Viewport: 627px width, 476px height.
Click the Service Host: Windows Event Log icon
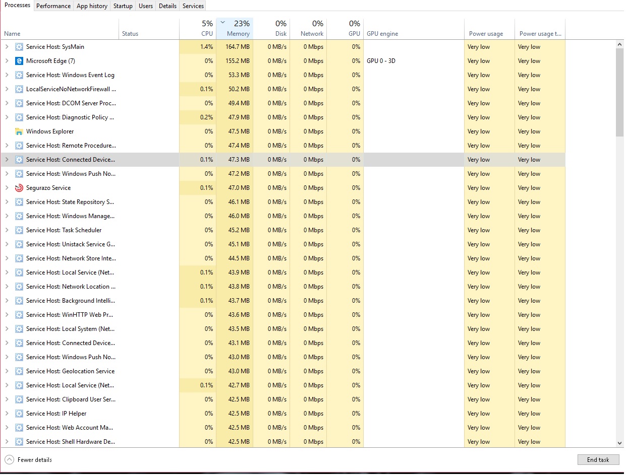[x=19, y=75]
